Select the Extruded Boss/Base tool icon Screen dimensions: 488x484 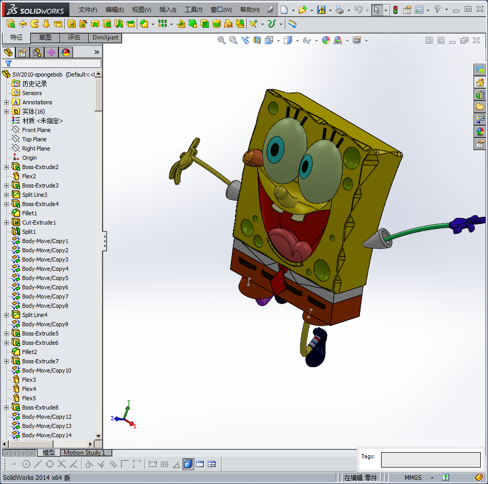(x=11, y=24)
